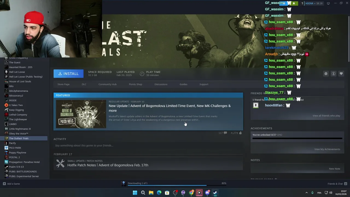
Task: Open Friends & Chat
Action: 337,184
